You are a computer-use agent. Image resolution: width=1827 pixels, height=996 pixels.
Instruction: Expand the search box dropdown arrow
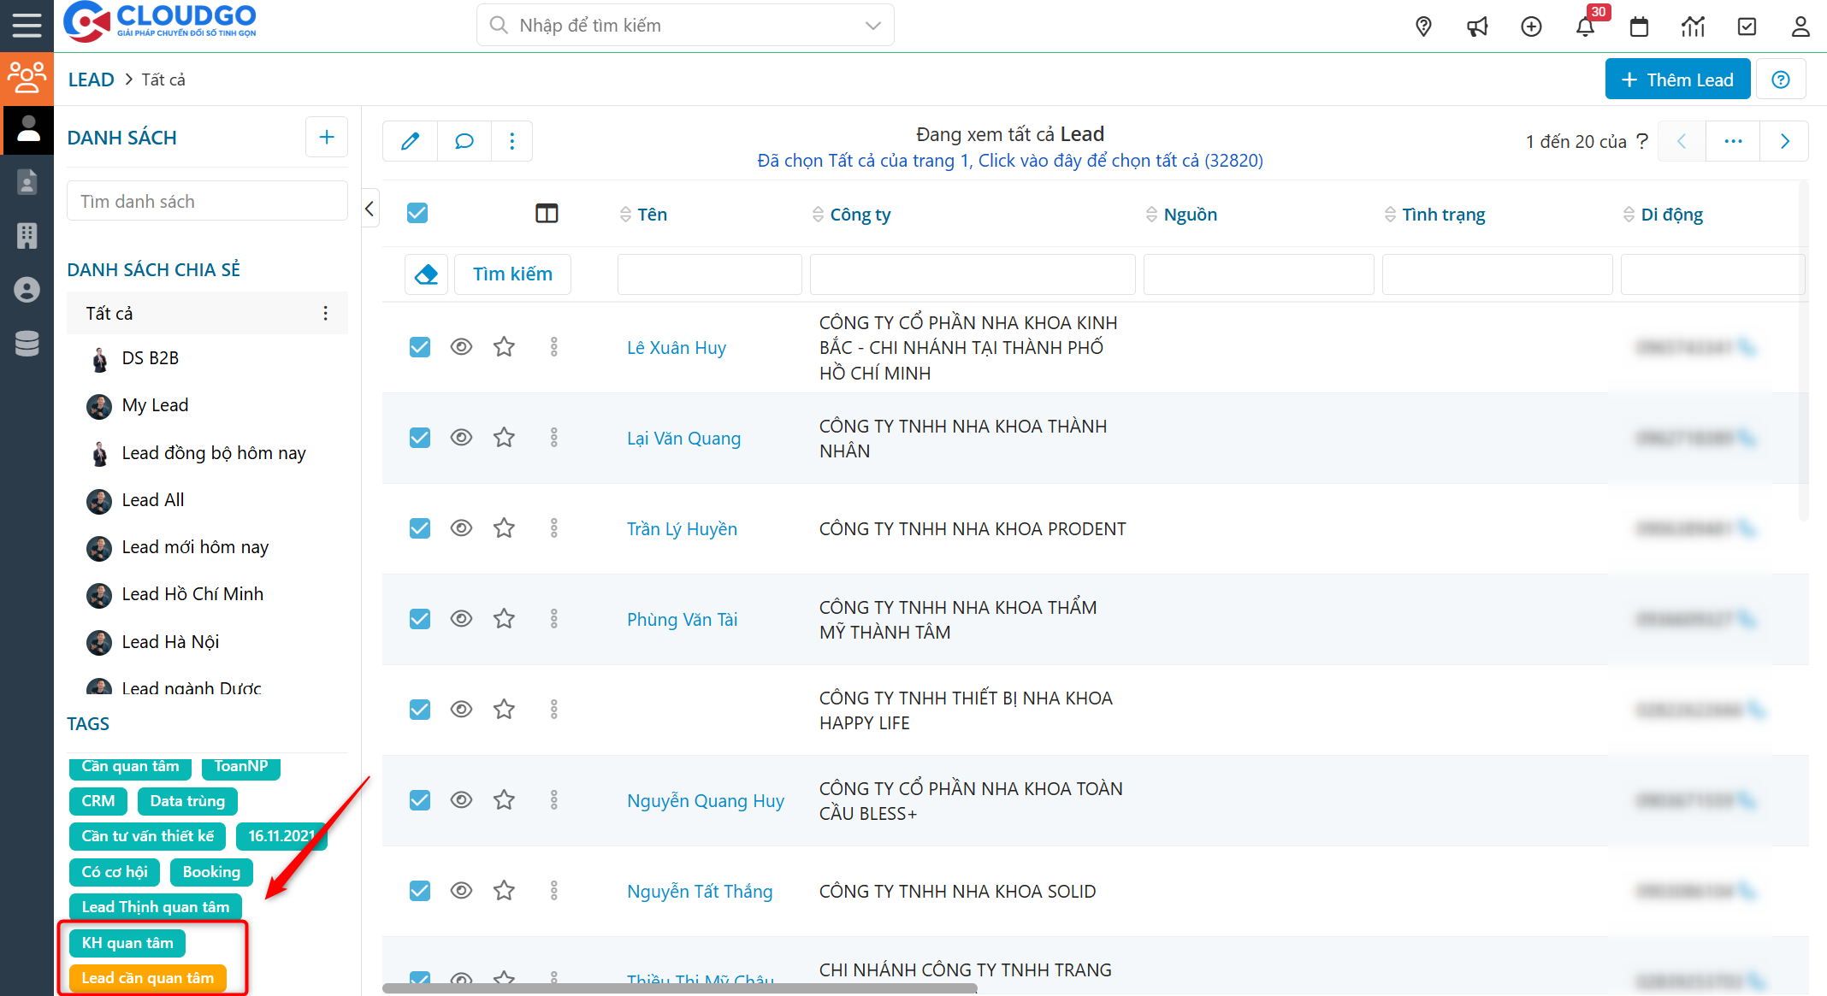coord(872,26)
